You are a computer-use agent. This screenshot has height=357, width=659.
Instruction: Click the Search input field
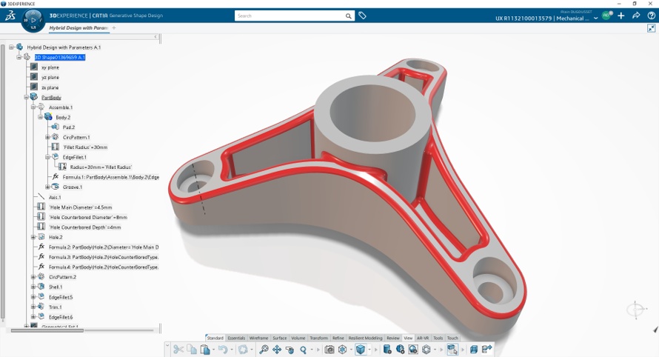coord(290,16)
